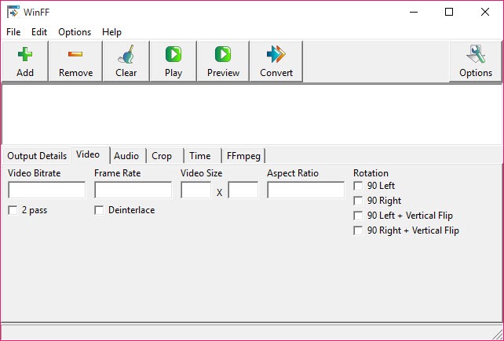Switch to the Audio tab
The image size is (504, 341).
126,155
